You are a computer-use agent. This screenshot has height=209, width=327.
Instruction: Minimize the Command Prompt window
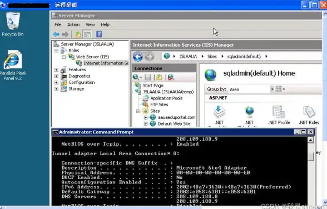tap(296, 132)
